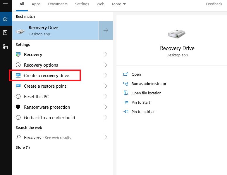Open the Notebook icon in sidebar

coord(5,33)
